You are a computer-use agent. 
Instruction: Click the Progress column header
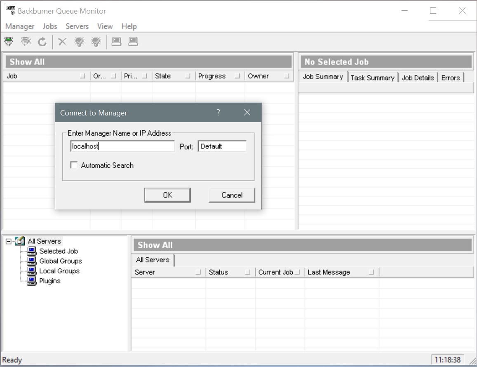pyautogui.click(x=220, y=76)
